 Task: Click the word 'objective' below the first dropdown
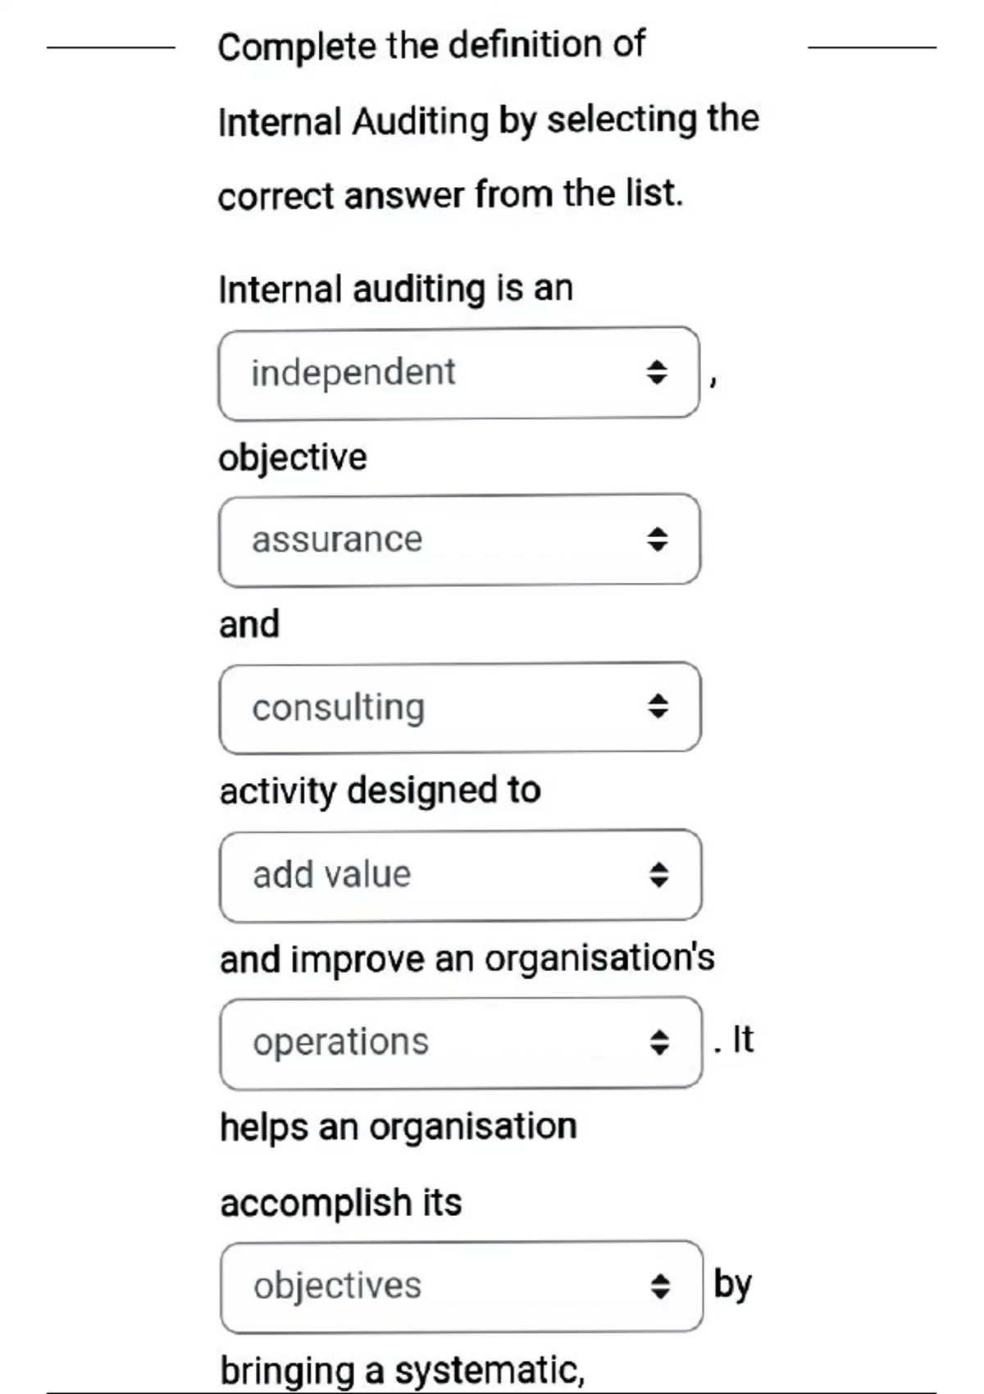tap(293, 458)
